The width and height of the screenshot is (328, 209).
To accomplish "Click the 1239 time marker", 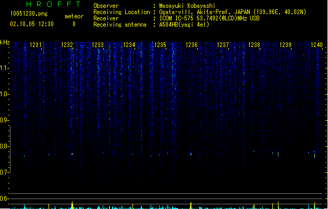I will click(x=285, y=45).
